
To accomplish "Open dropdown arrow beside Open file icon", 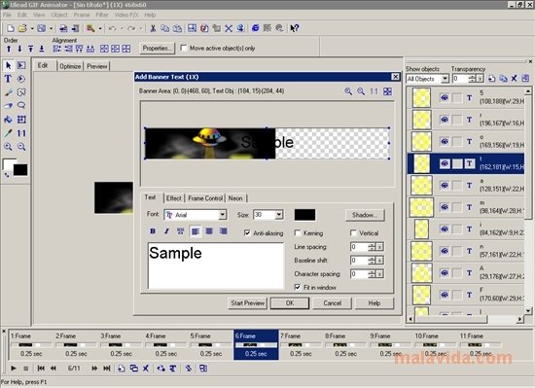I will (32, 28).
